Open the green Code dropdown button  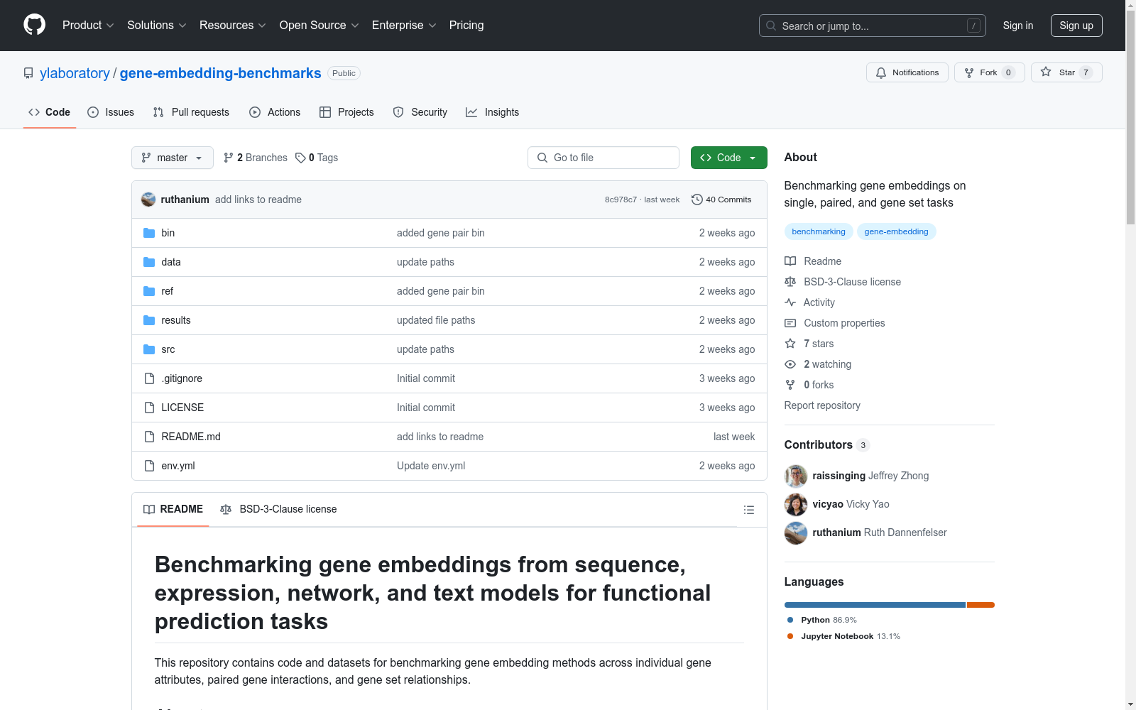click(x=728, y=158)
